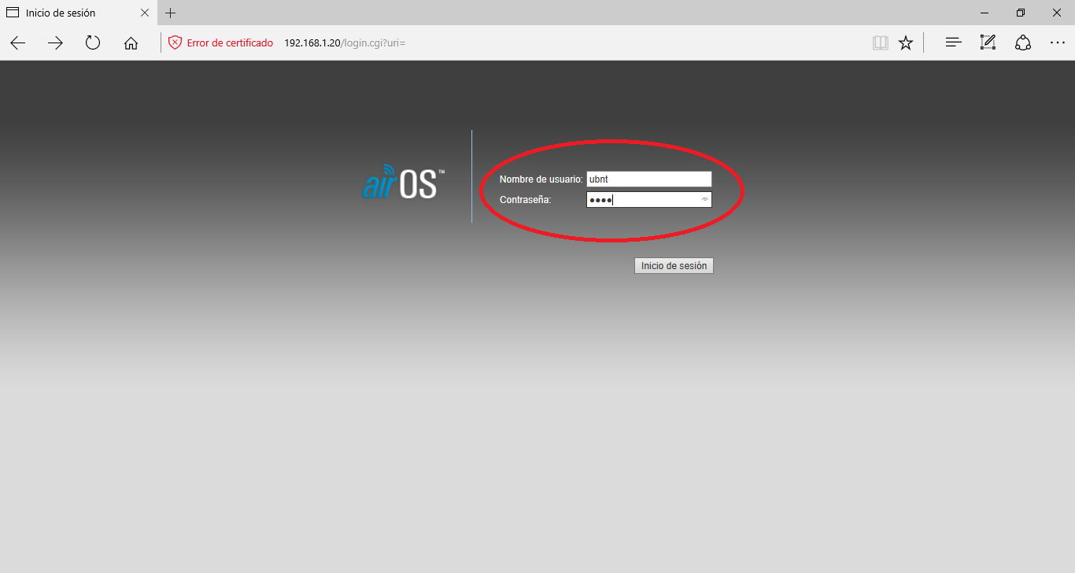The height and width of the screenshot is (573, 1075).
Task: Open a new tab with plus
Action: [x=171, y=13]
